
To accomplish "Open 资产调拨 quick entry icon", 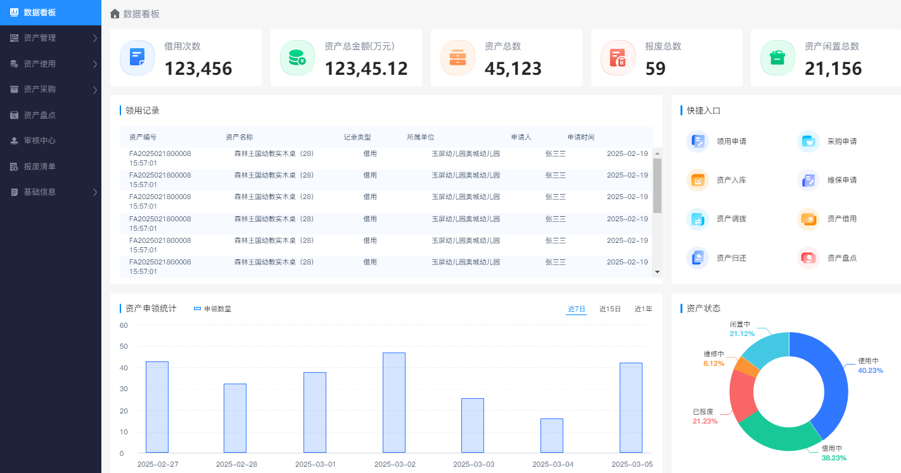I will [698, 219].
